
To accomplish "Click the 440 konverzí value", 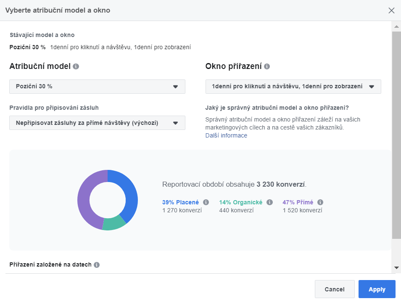I will click(x=236, y=210).
